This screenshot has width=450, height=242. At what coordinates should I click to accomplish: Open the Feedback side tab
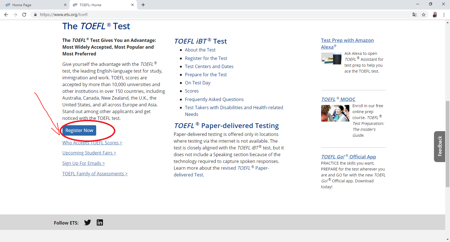click(x=440, y=146)
